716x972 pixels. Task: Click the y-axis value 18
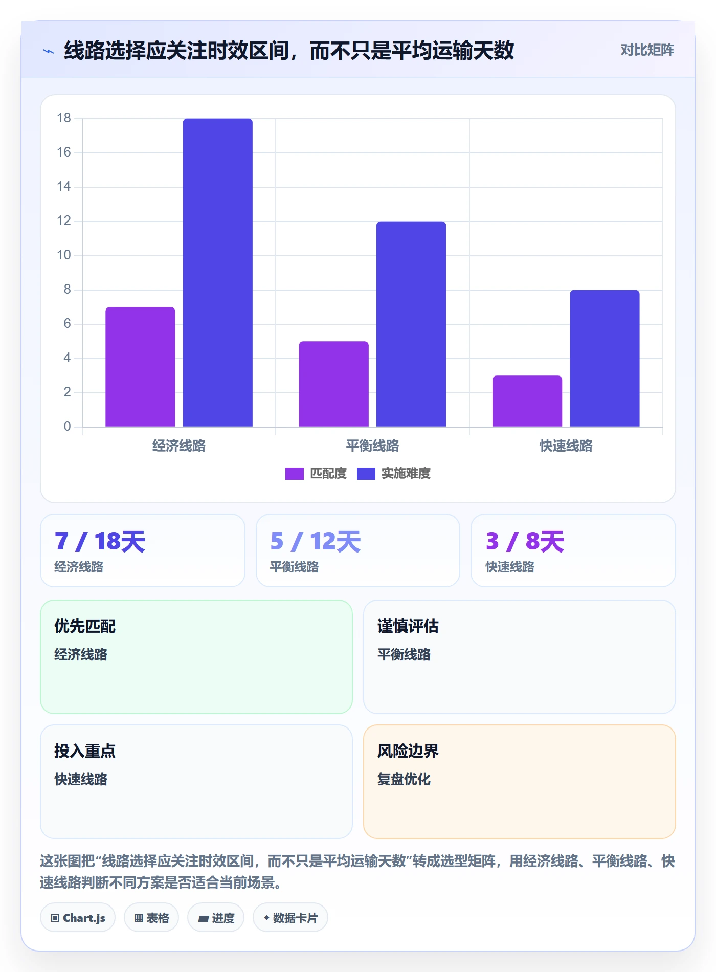pyautogui.click(x=64, y=118)
